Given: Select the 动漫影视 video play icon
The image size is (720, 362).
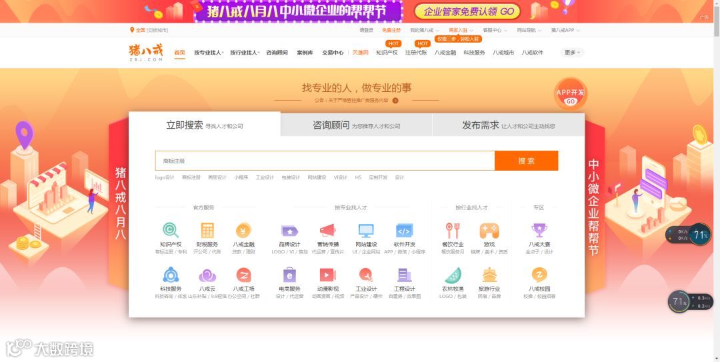Looking at the screenshot, I should (x=328, y=275).
